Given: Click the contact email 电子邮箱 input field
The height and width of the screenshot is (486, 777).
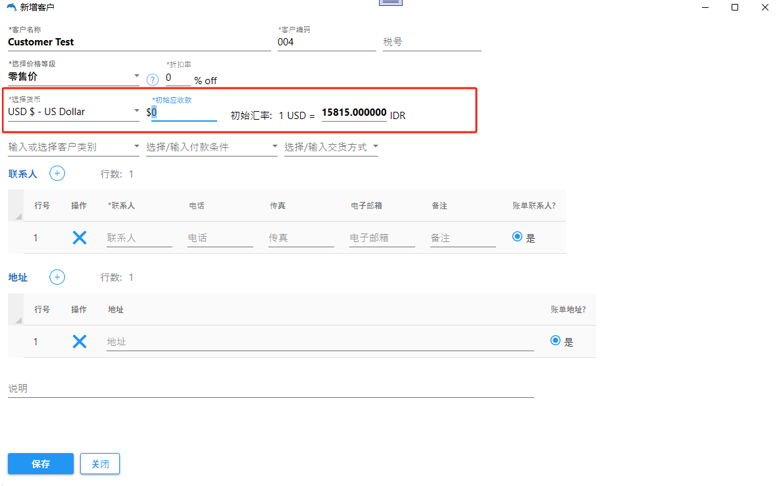Looking at the screenshot, I should pos(382,238).
